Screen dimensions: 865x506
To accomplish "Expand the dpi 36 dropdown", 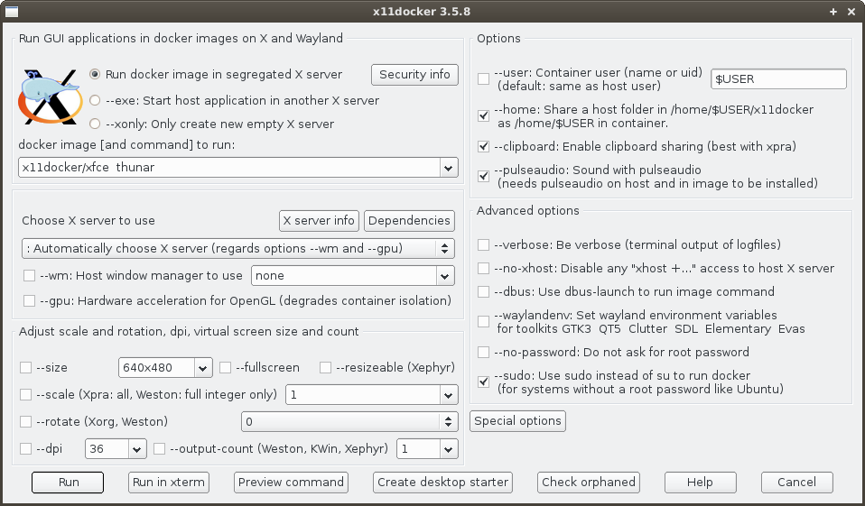I will click(137, 448).
